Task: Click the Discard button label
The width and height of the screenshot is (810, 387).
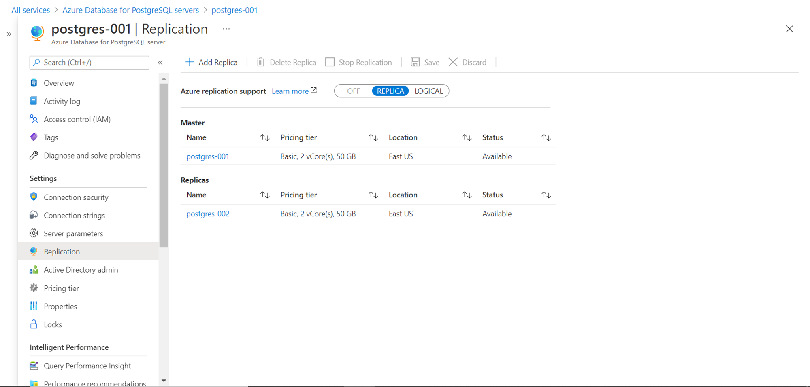Action: (x=474, y=62)
